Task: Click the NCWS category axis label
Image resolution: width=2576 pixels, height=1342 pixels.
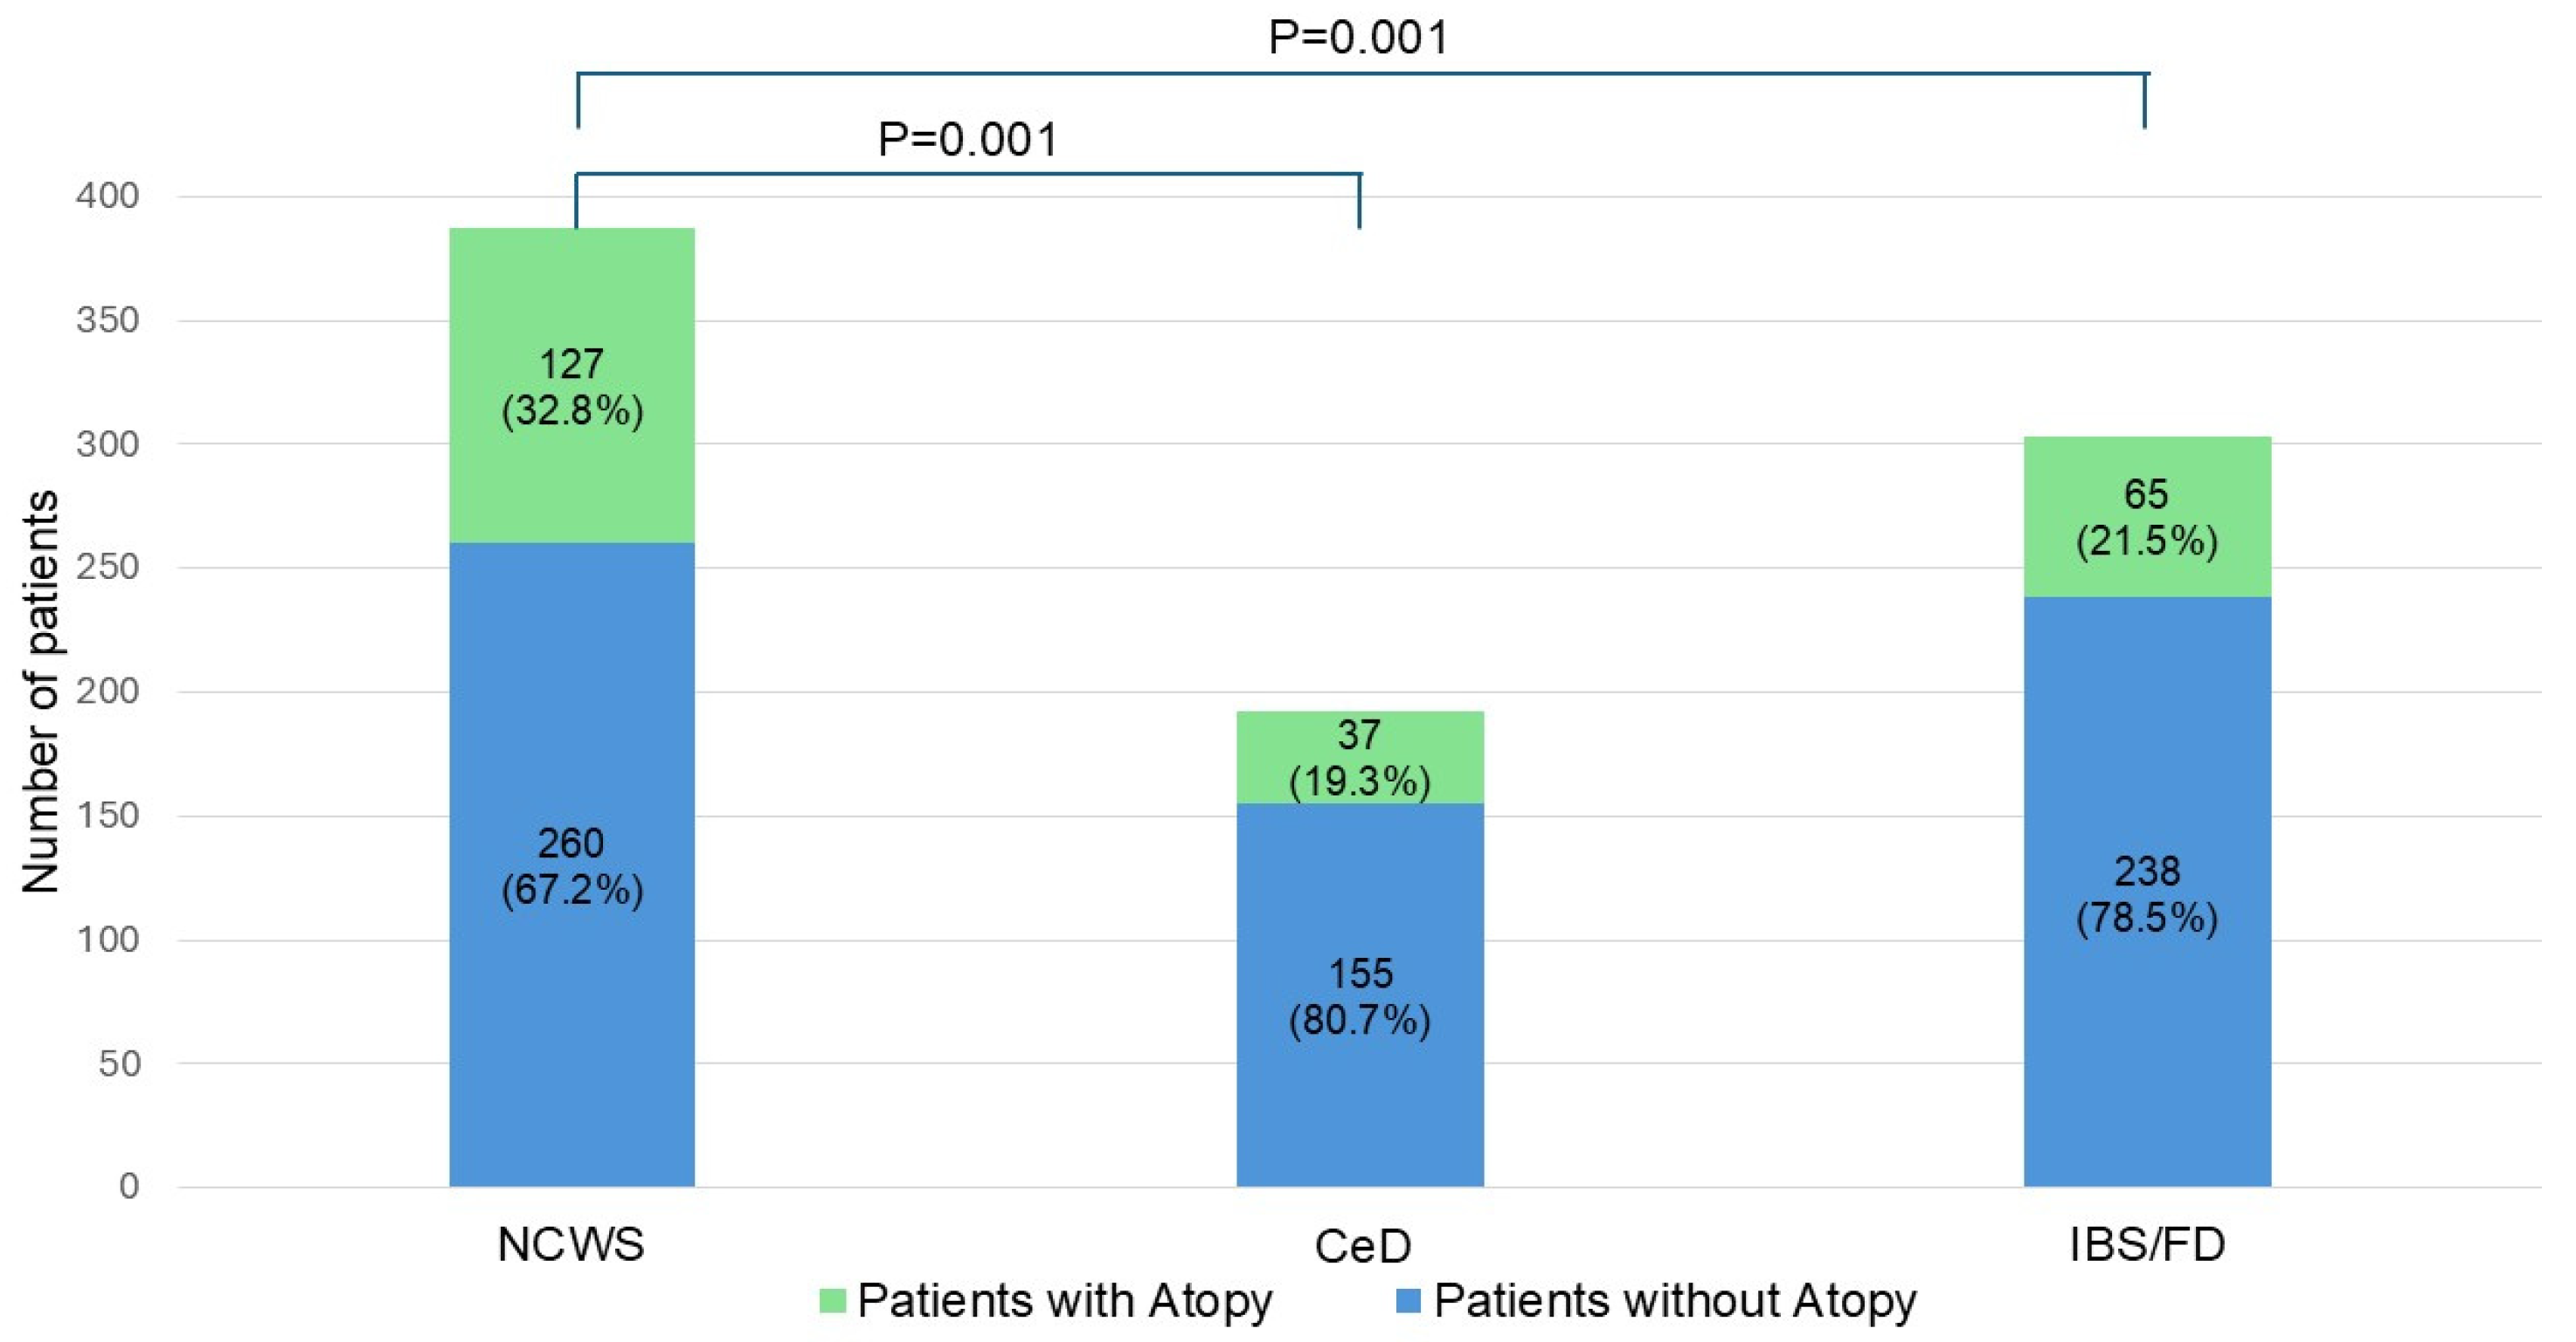Action: click(571, 1244)
